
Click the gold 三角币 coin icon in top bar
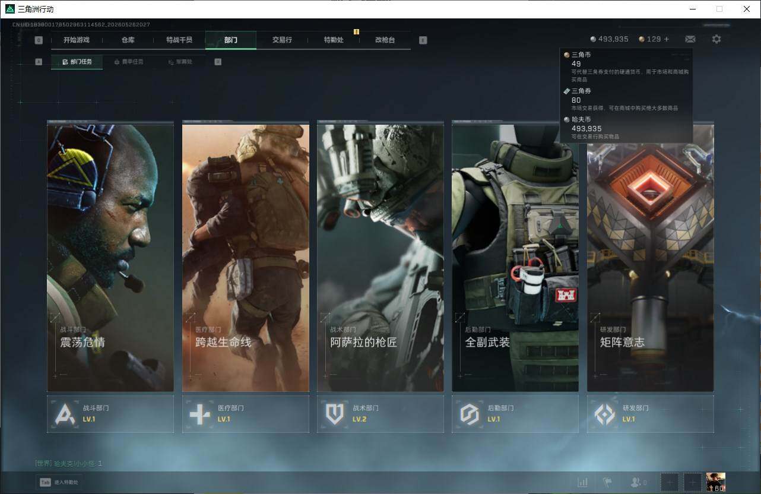click(x=642, y=39)
